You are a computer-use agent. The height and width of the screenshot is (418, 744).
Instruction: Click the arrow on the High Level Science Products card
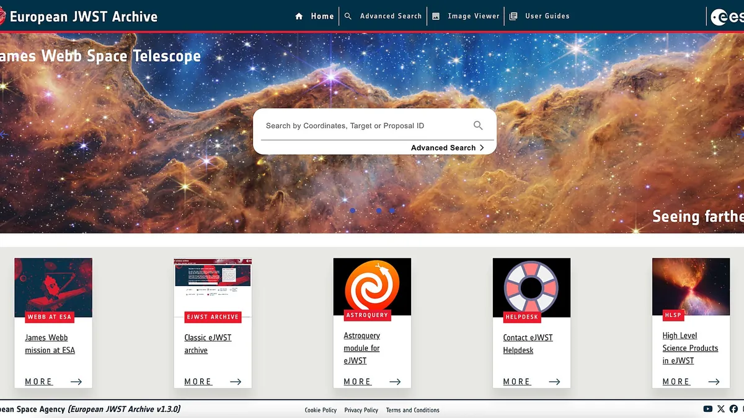click(714, 381)
